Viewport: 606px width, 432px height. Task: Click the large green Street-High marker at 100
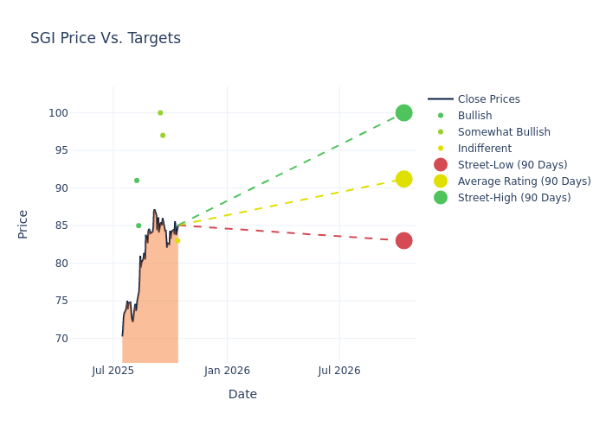[x=403, y=113]
